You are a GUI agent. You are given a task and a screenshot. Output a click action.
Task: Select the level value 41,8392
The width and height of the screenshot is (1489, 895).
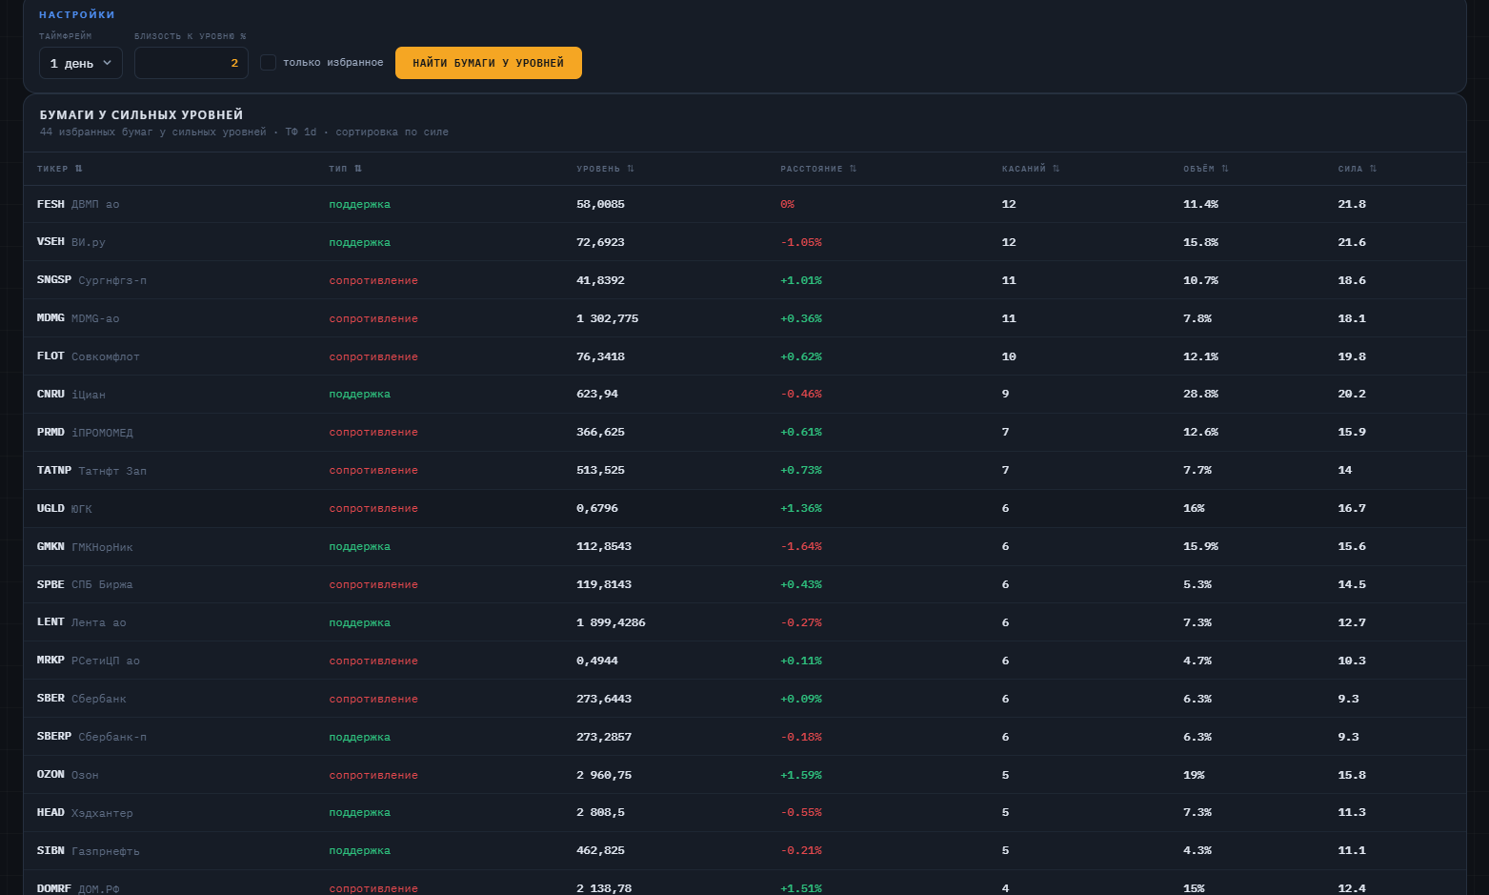pos(600,280)
